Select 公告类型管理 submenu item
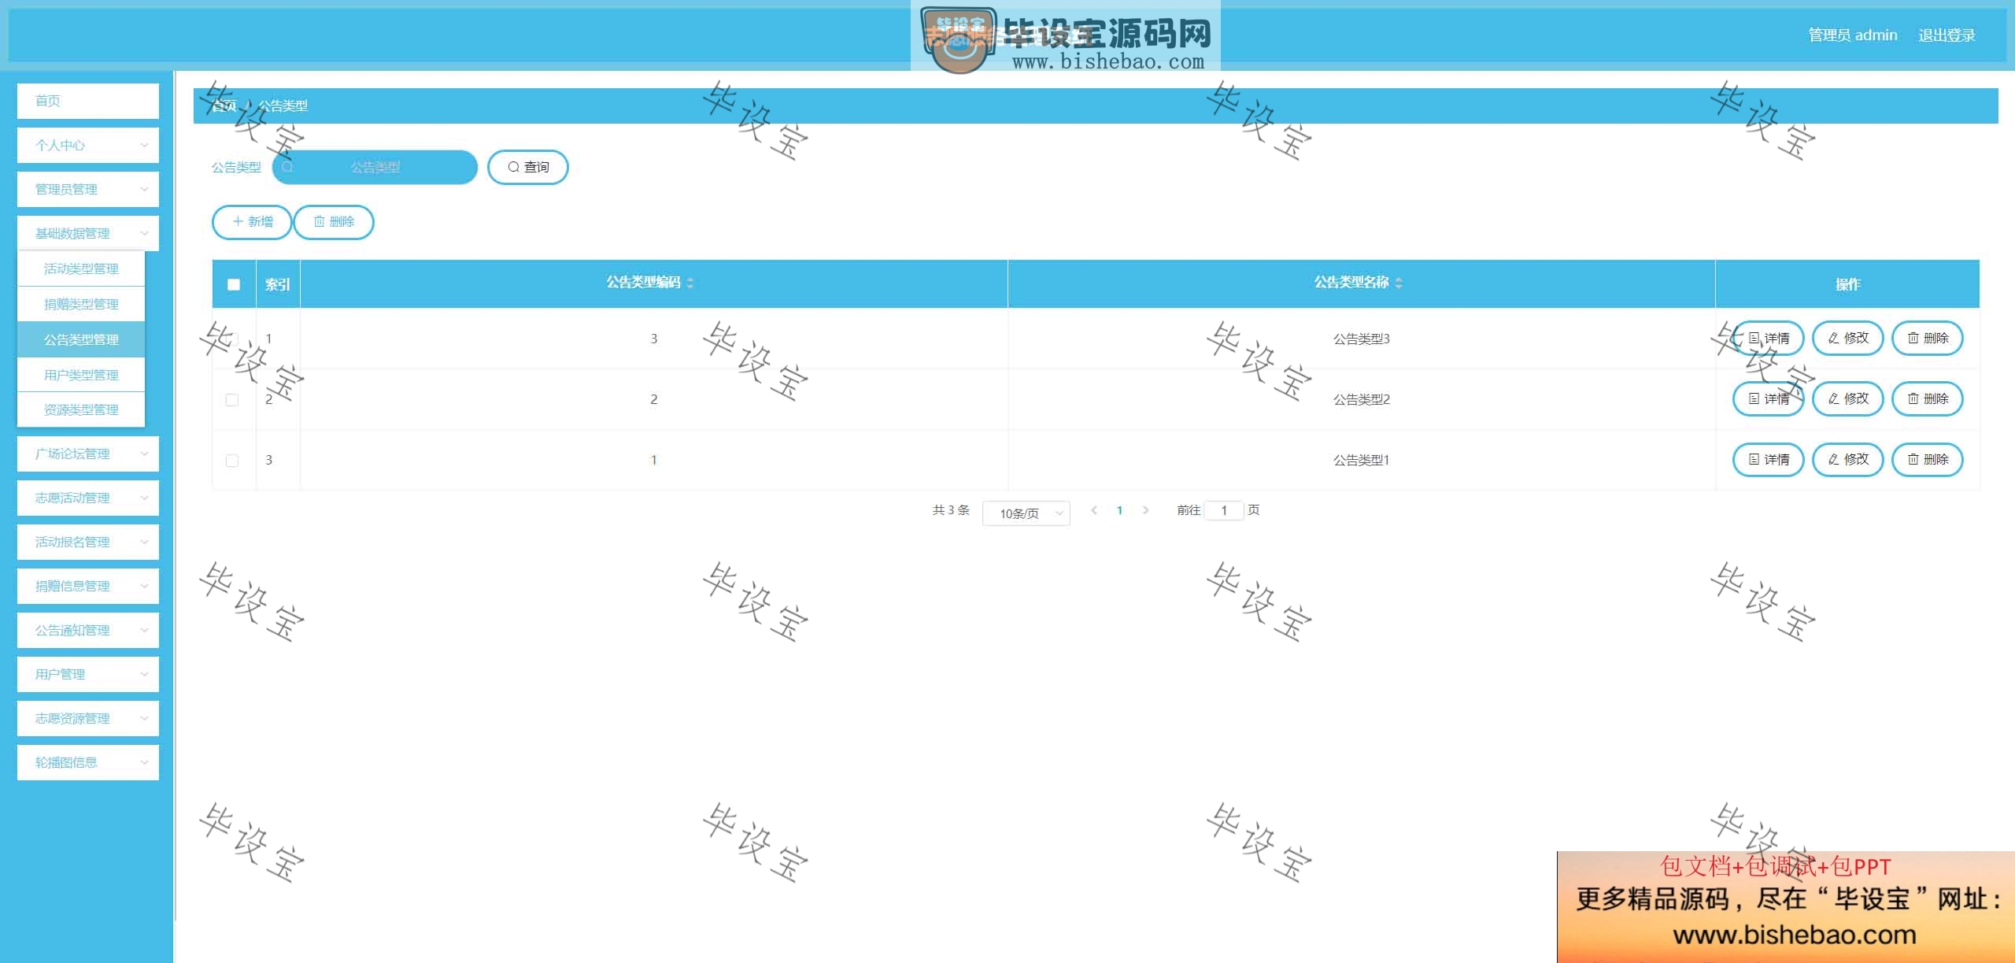The height and width of the screenshot is (963, 2015). pos(81,339)
